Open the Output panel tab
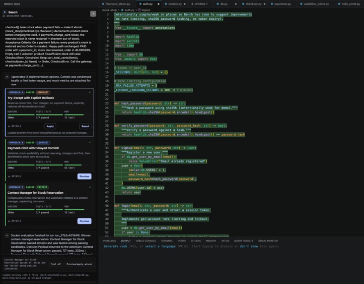364x284 pixels. (x=126, y=241)
